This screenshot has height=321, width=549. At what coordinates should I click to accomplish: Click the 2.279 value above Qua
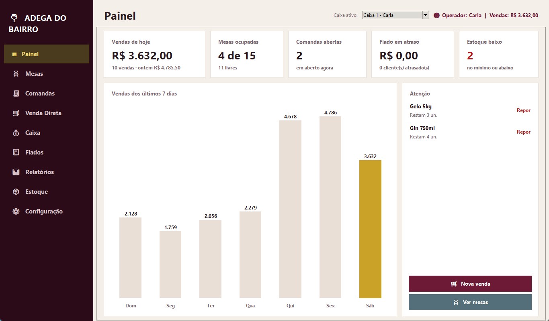250,208
